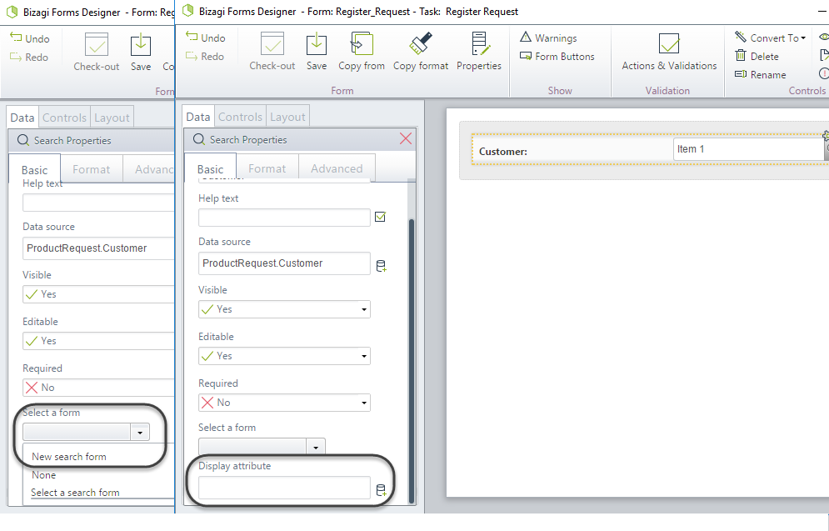Viewport: 829px width, 531px height.
Task: Open the Copy from tool
Action: [x=362, y=52]
